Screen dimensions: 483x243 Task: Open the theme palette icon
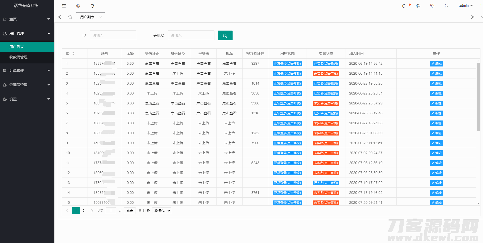(418, 6)
